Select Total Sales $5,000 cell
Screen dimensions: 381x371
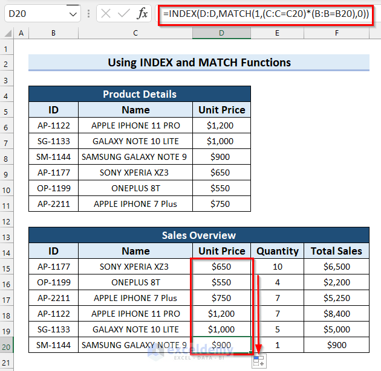coord(336,329)
